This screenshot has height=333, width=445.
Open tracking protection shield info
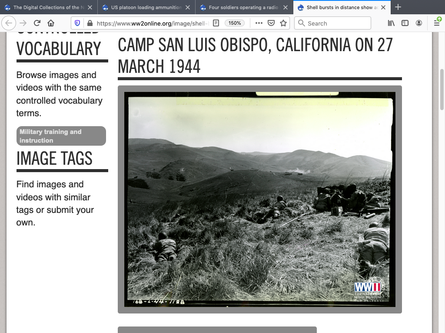(77, 23)
